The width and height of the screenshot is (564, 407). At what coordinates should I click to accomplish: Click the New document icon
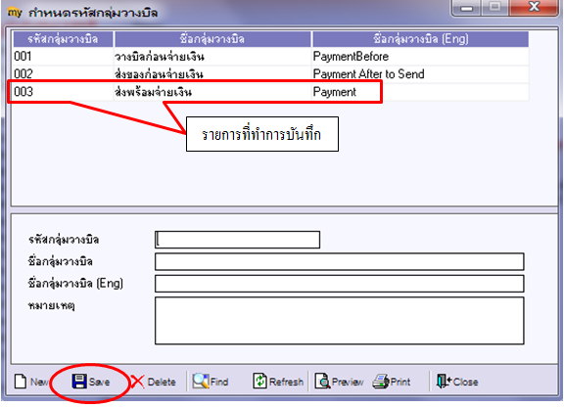(21, 382)
